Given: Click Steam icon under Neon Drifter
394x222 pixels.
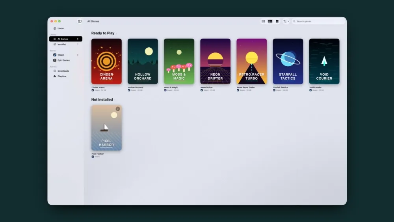Looking at the screenshot, I should [x=201, y=90].
